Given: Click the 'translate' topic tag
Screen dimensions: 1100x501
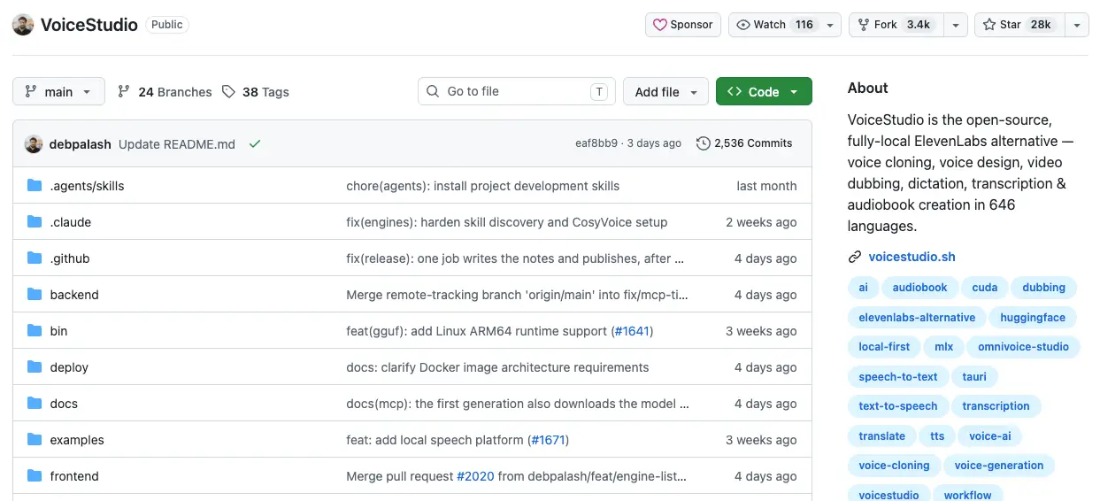Looking at the screenshot, I should point(881,435).
